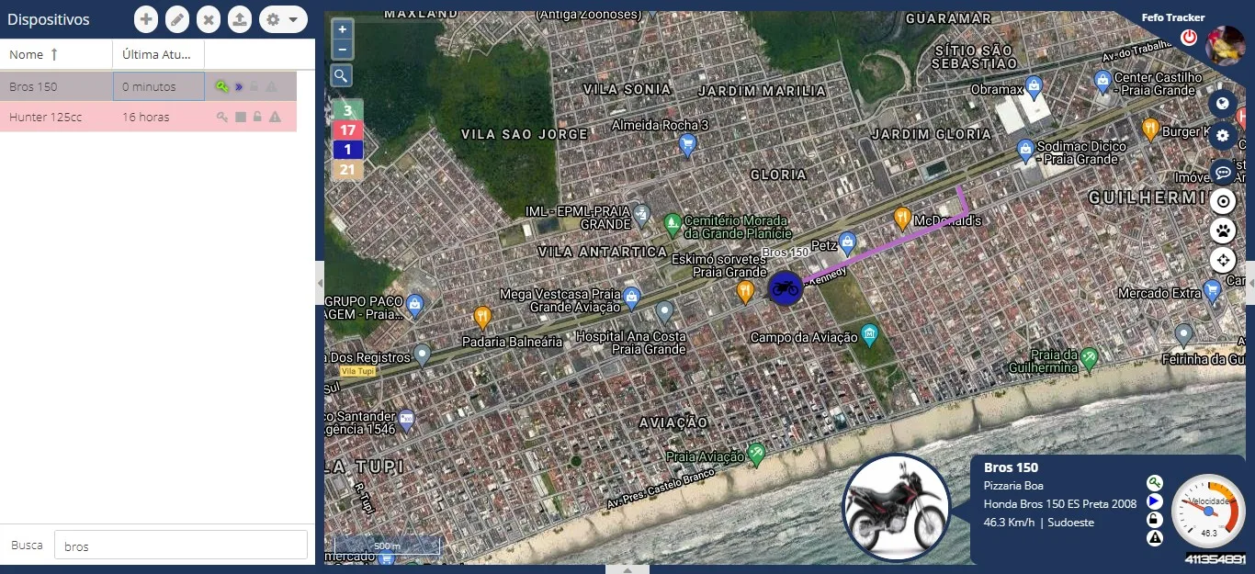Click the Campo da Aviação map pin
This screenshot has height=574, width=1255.
pos(869,333)
